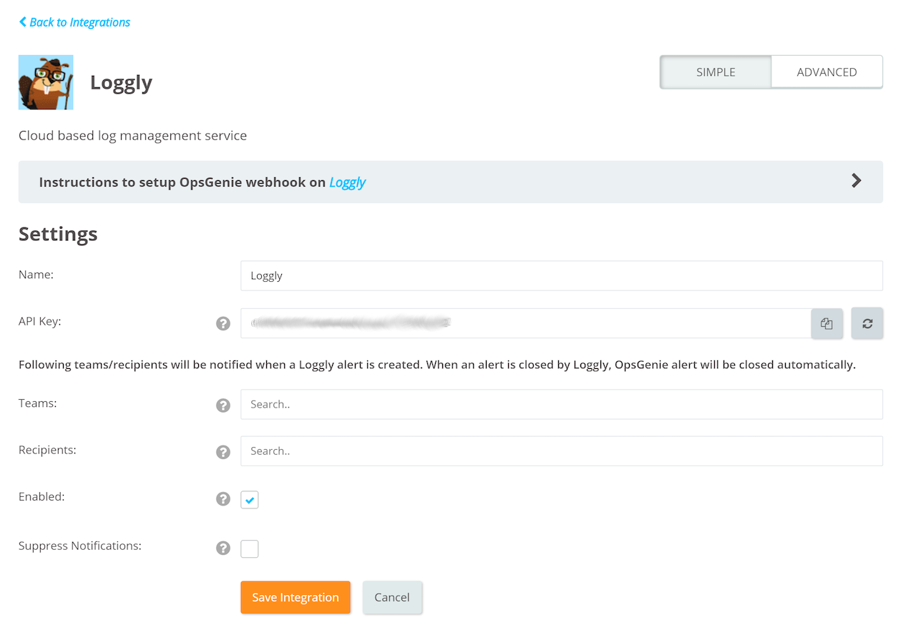Click the Settings heading
This screenshot has height=635, width=916.
pyautogui.click(x=58, y=235)
